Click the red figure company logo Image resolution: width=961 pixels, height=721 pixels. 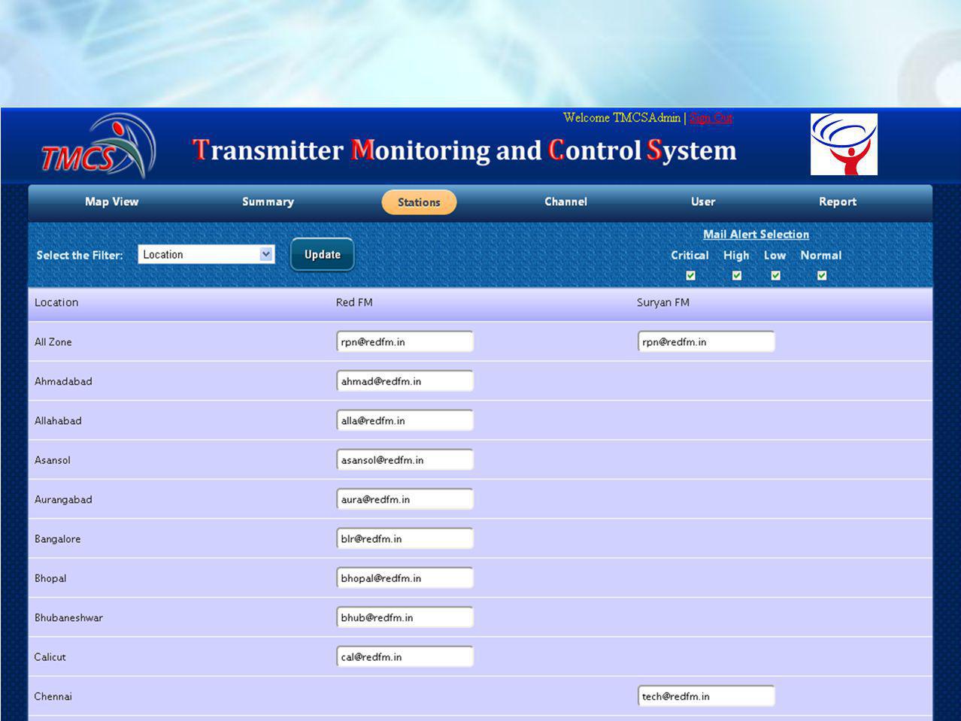click(x=844, y=144)
